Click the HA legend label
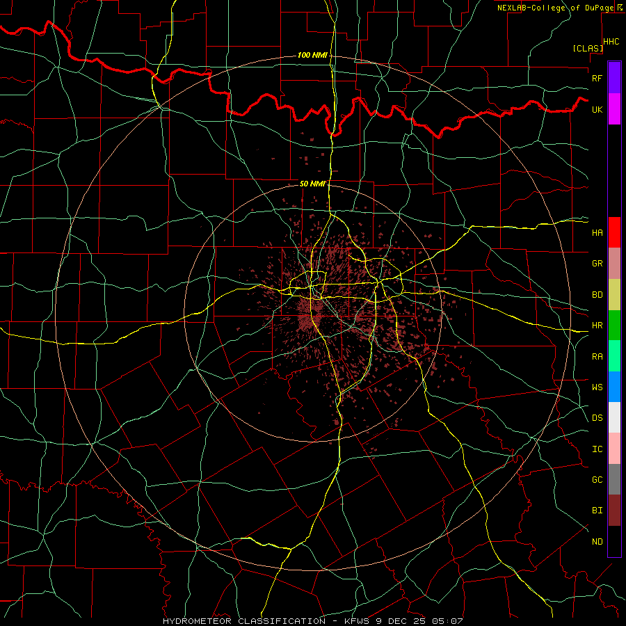Screen dimensions: 626x626 (x=597, y=232)
